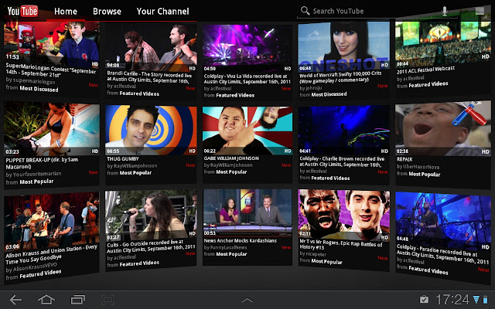The height and width of the screenshot is (309, 495).
Task: Play Coldplay Viva La Vida thumbnail
Action: 247,48
